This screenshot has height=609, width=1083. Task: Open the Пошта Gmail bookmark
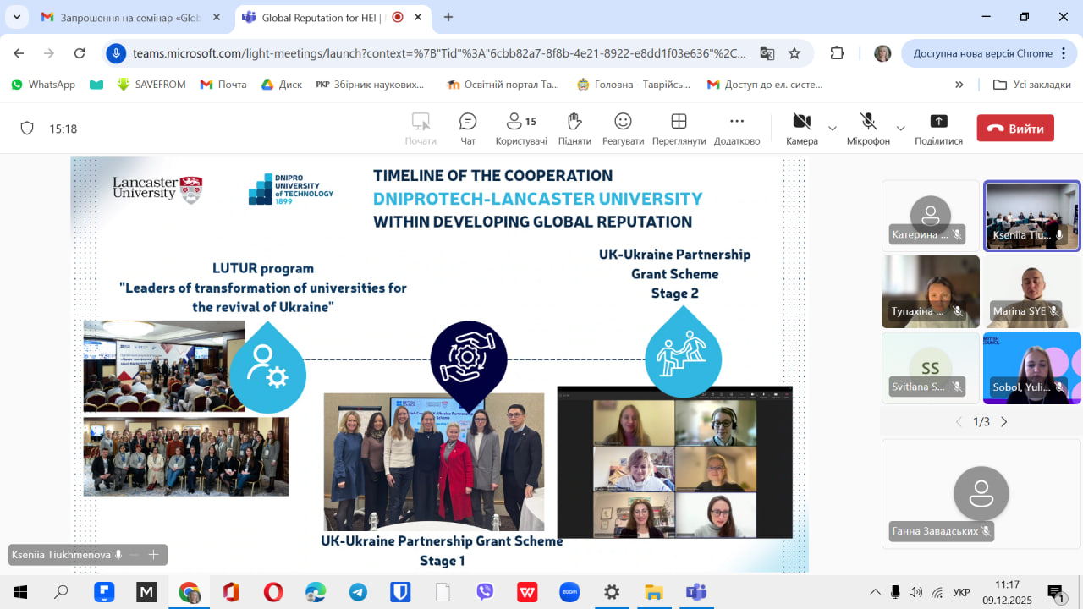coord(223,85)
